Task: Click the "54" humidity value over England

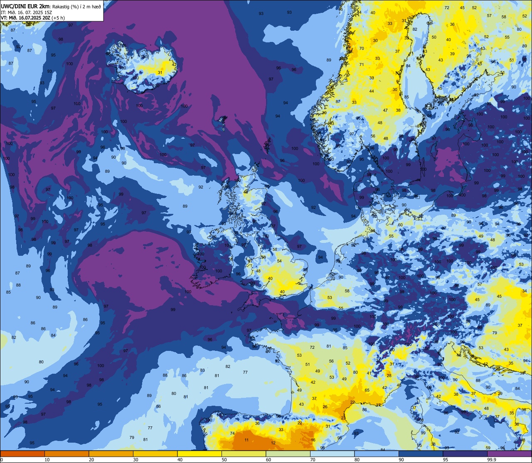Action: click(x=279, y=261)
